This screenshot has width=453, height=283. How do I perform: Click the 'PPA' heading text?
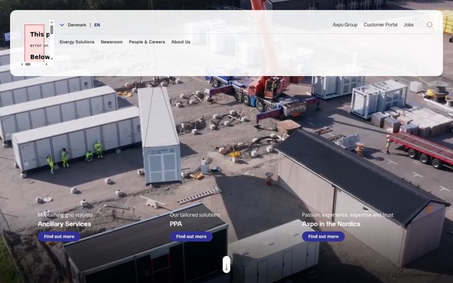[x=176, y=224]
